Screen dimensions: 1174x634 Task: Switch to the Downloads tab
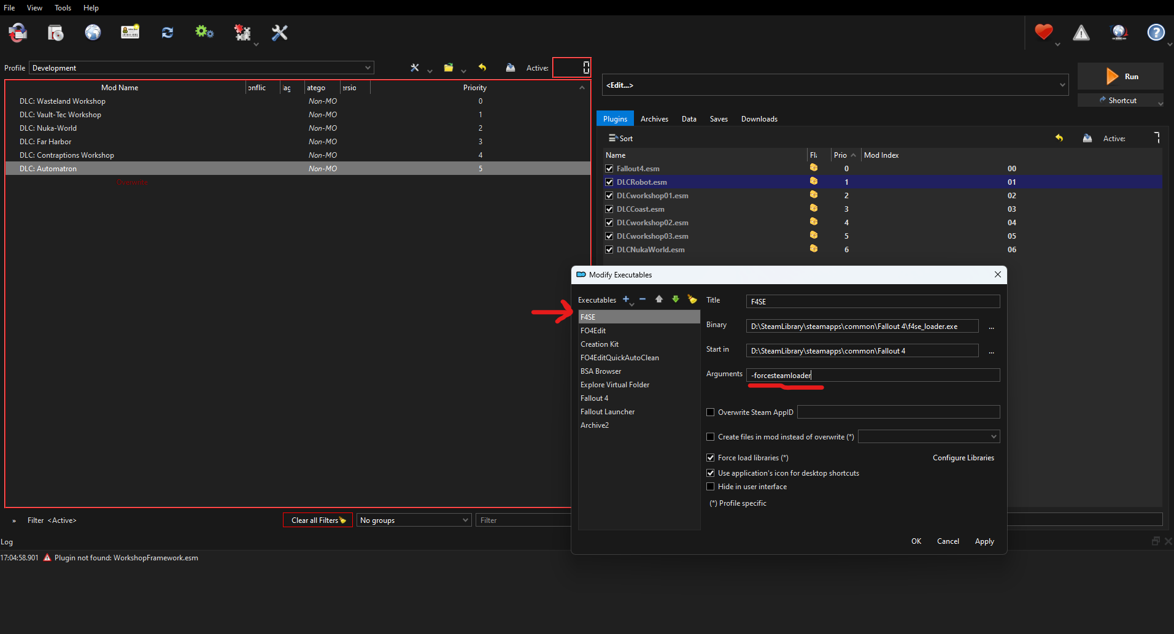pyautogui.click(x=759, y=119)
